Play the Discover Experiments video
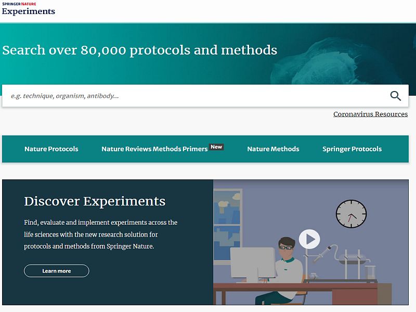 309,239
